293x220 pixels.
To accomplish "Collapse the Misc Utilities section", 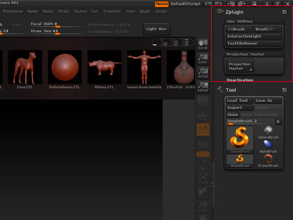I will pyautogui.click(x=254, y=22).
